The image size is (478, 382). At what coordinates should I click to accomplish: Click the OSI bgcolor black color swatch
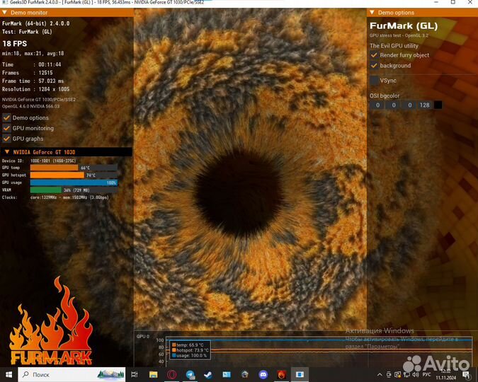pos(438,105)
